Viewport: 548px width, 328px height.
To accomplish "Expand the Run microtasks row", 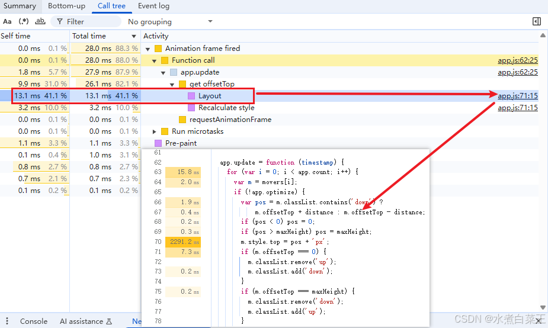I will pyautogui.click(x=154, y=131).
